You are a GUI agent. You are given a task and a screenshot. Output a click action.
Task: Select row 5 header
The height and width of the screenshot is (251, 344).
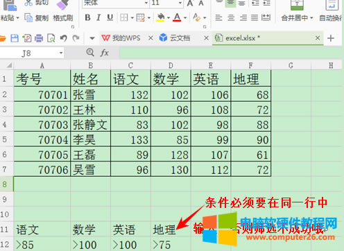coord(7,139)
